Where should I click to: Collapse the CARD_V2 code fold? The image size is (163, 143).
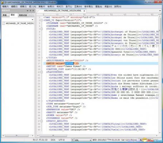tap(41, 20)
